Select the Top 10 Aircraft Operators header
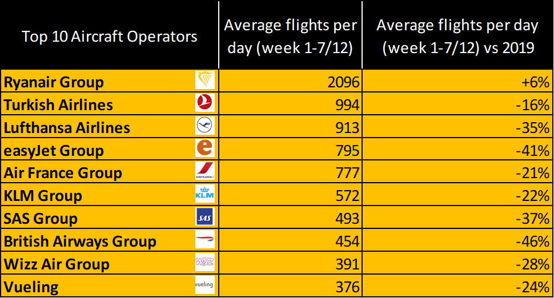 (x=109, y=37)
